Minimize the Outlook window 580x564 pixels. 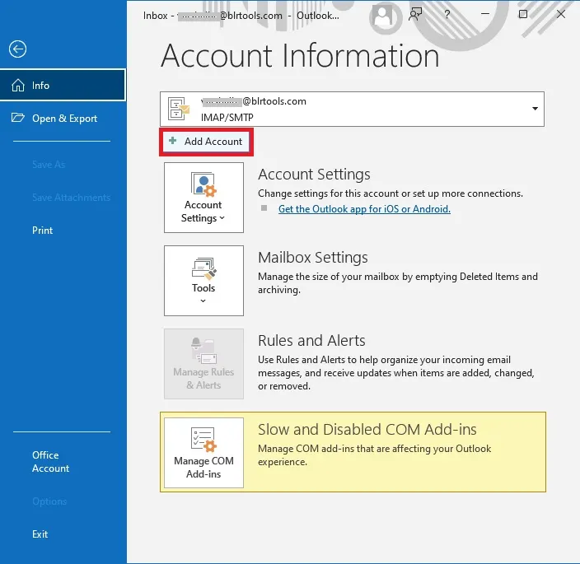pyautogui.click(x=485, y=14)
